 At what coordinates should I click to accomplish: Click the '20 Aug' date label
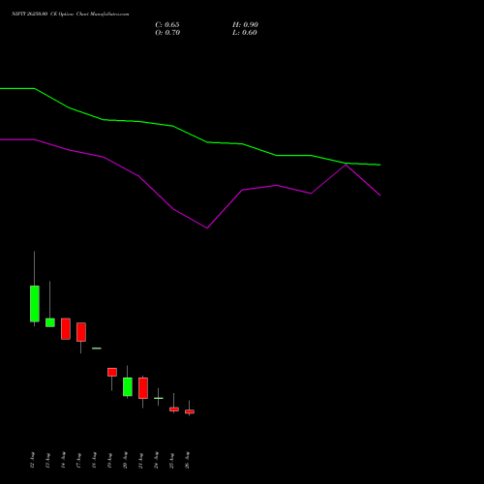coord(125,460)
